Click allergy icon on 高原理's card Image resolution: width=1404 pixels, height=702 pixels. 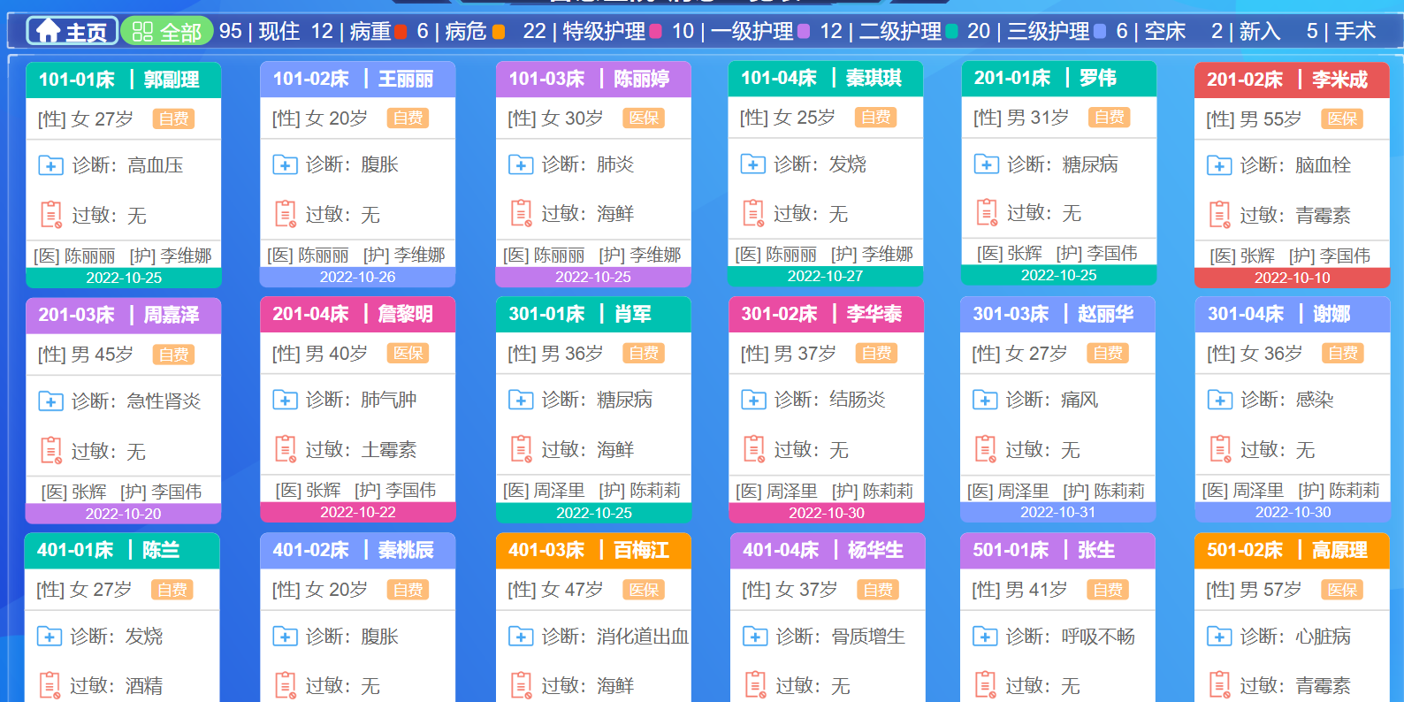(1219, 685)
